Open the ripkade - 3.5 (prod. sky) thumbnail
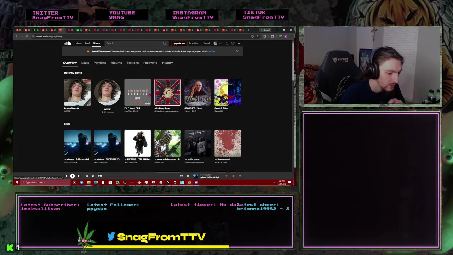Viewport: 453px width, 255px height. 77,143
